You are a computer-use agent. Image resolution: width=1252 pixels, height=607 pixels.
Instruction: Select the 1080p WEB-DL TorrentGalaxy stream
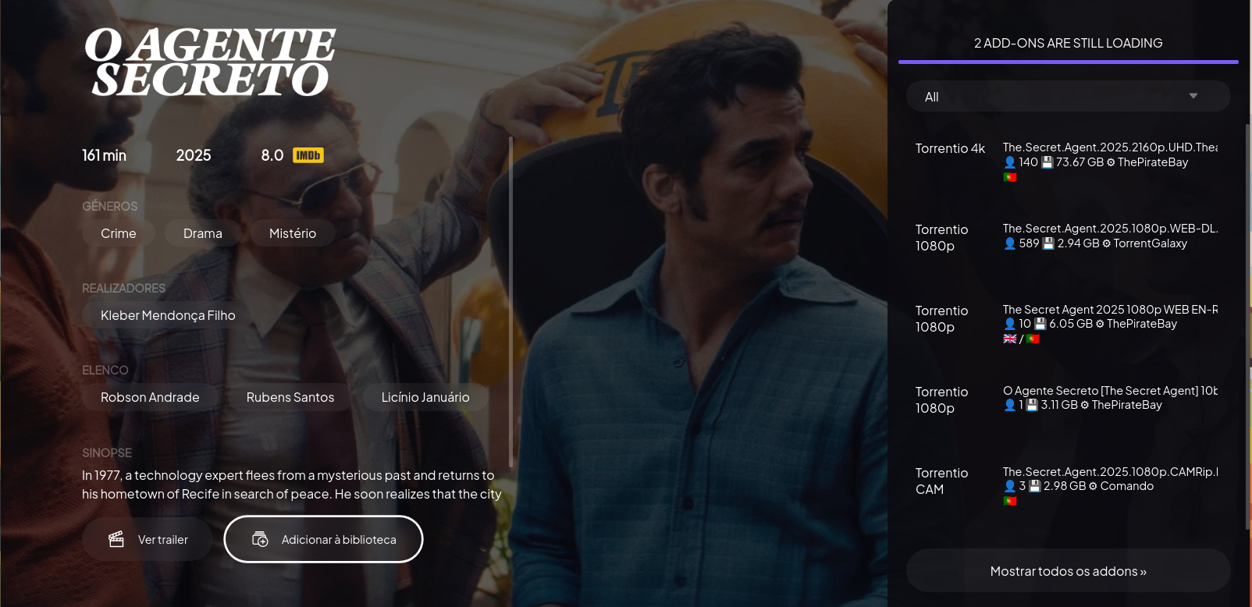point(1067,237)
